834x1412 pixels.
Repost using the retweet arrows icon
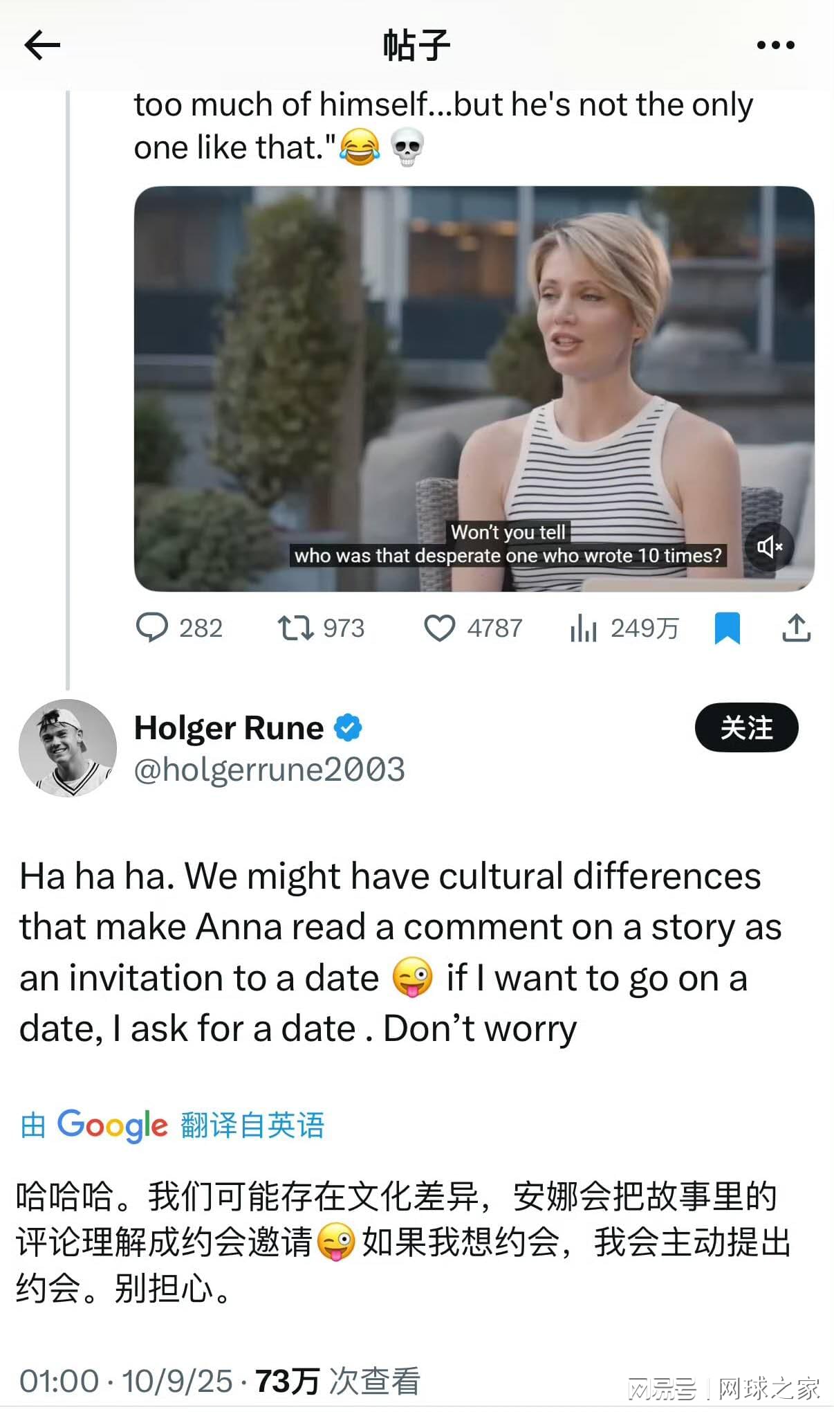point(295,628)
